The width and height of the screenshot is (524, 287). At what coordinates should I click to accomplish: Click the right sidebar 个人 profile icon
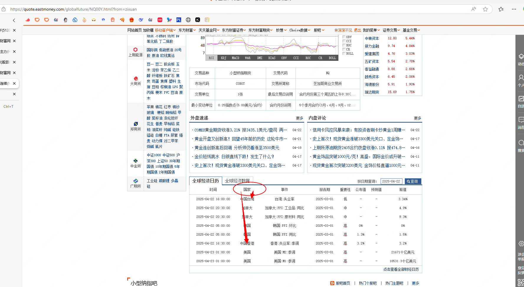tap(521, 77)
